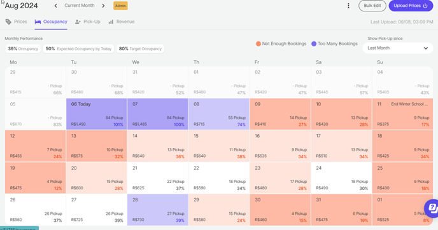Switch to the Revenue tab
Viewport: 438px width, 230px height.
pyautogui.click(x=122, y=22)
